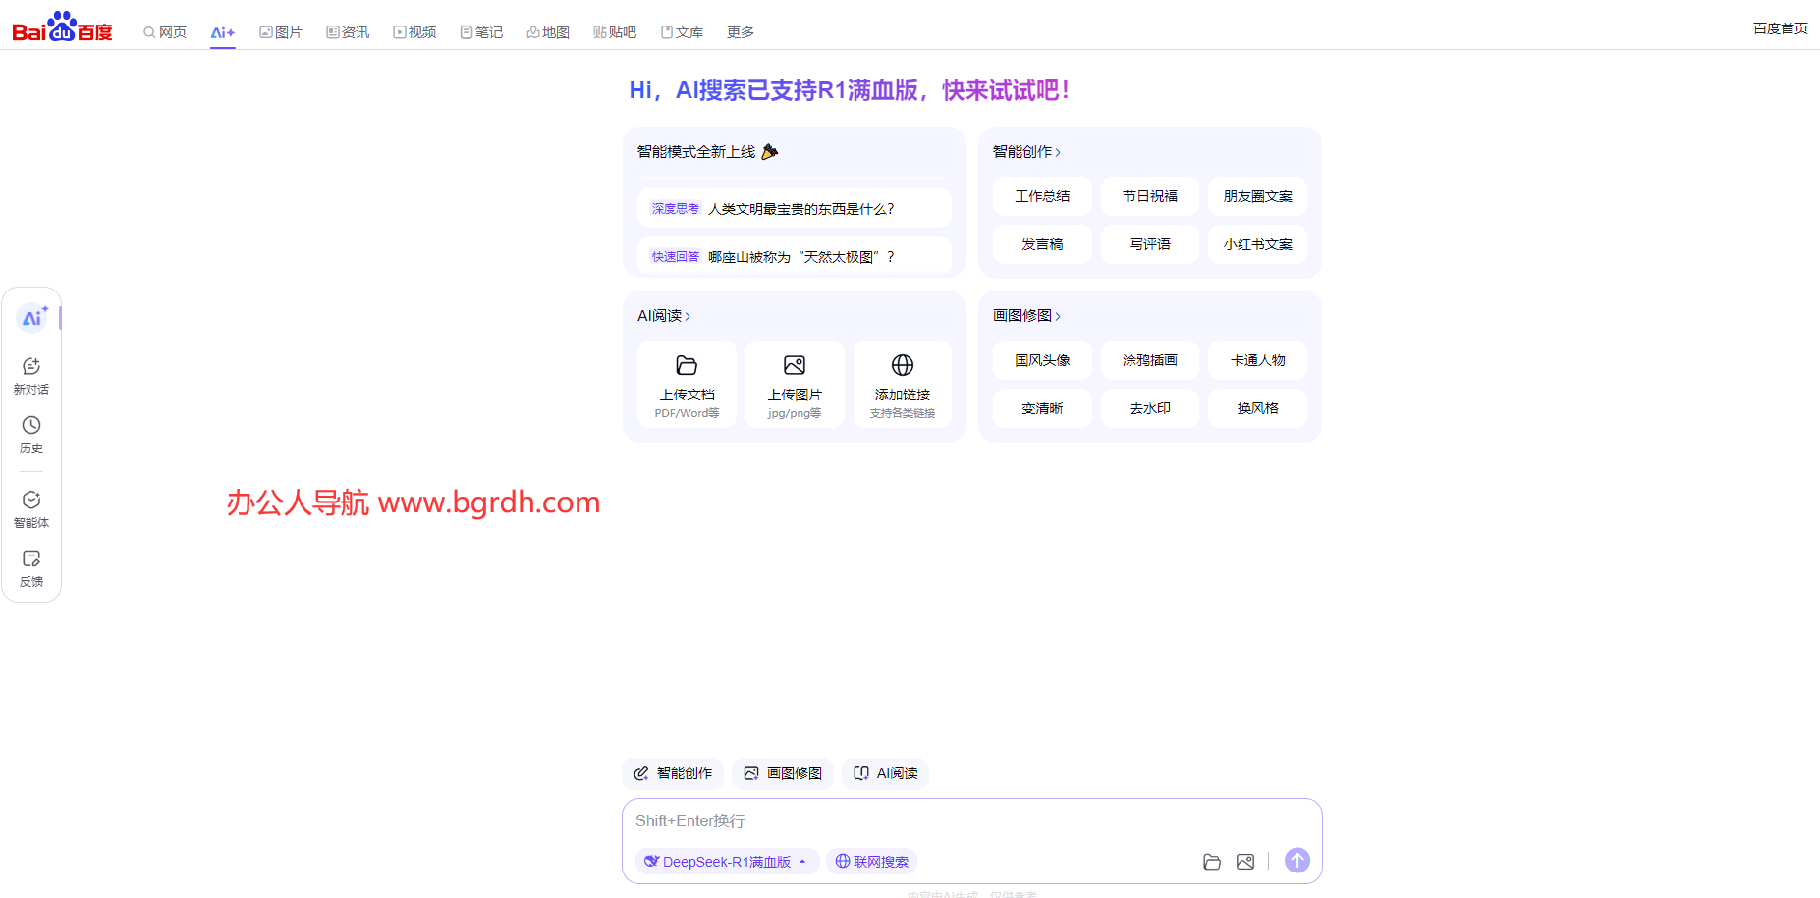Switch to the 图片 tab
This screenshot has height=898, width=1820.
(x=281, y=31)
